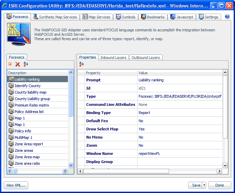Open the Bookmarks tab

coord(153,17)
